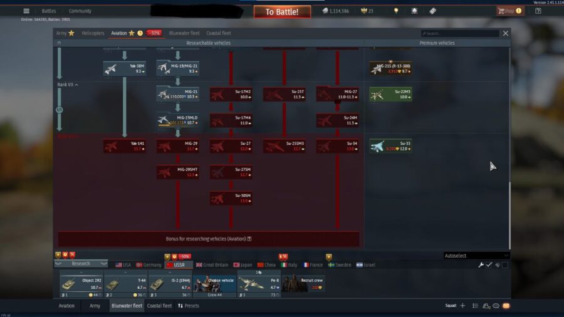Click the vehicle search field
Image resolution: width=564 pixels, height=317 pixels.
461,33
